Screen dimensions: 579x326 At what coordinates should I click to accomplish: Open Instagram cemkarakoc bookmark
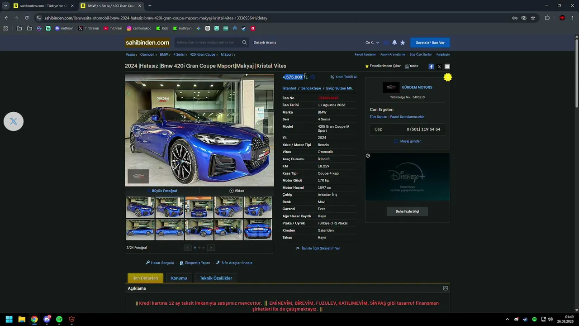tap(139, 28)
